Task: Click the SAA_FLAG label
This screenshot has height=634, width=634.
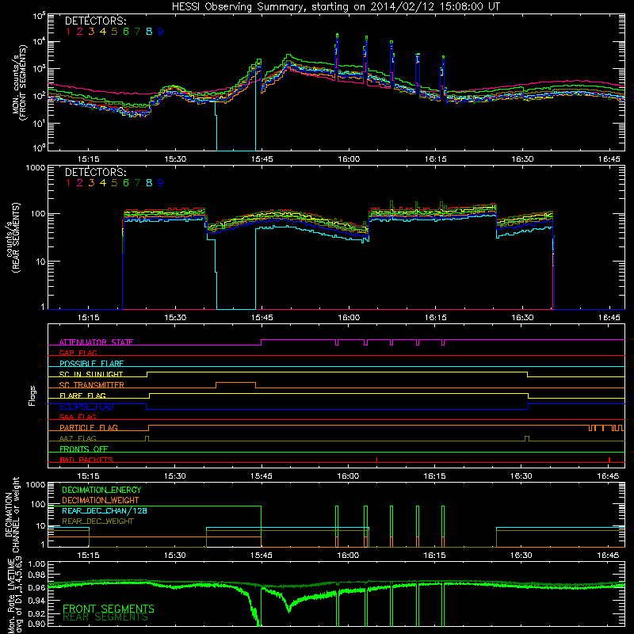Action: click(78, 417)
